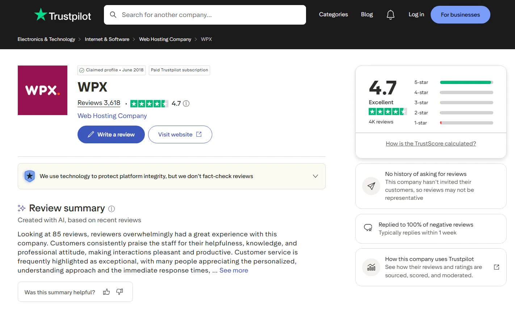Click the search magnifier icon
The height and width of the screenshot is (312, 515).
113,15
